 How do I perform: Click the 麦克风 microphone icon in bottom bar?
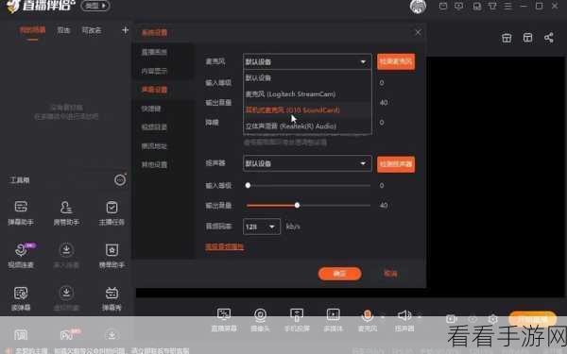click(367, 315)
